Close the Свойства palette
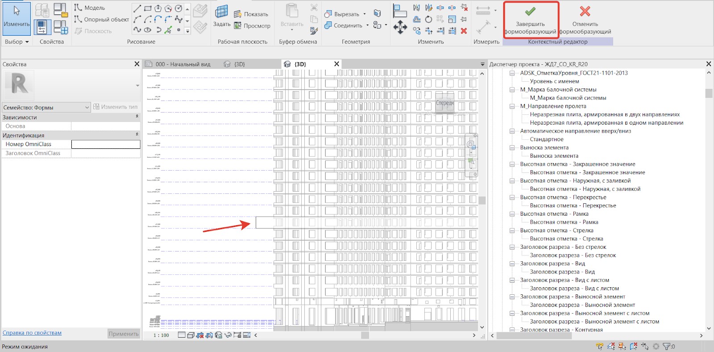 [x=137, y=64]
